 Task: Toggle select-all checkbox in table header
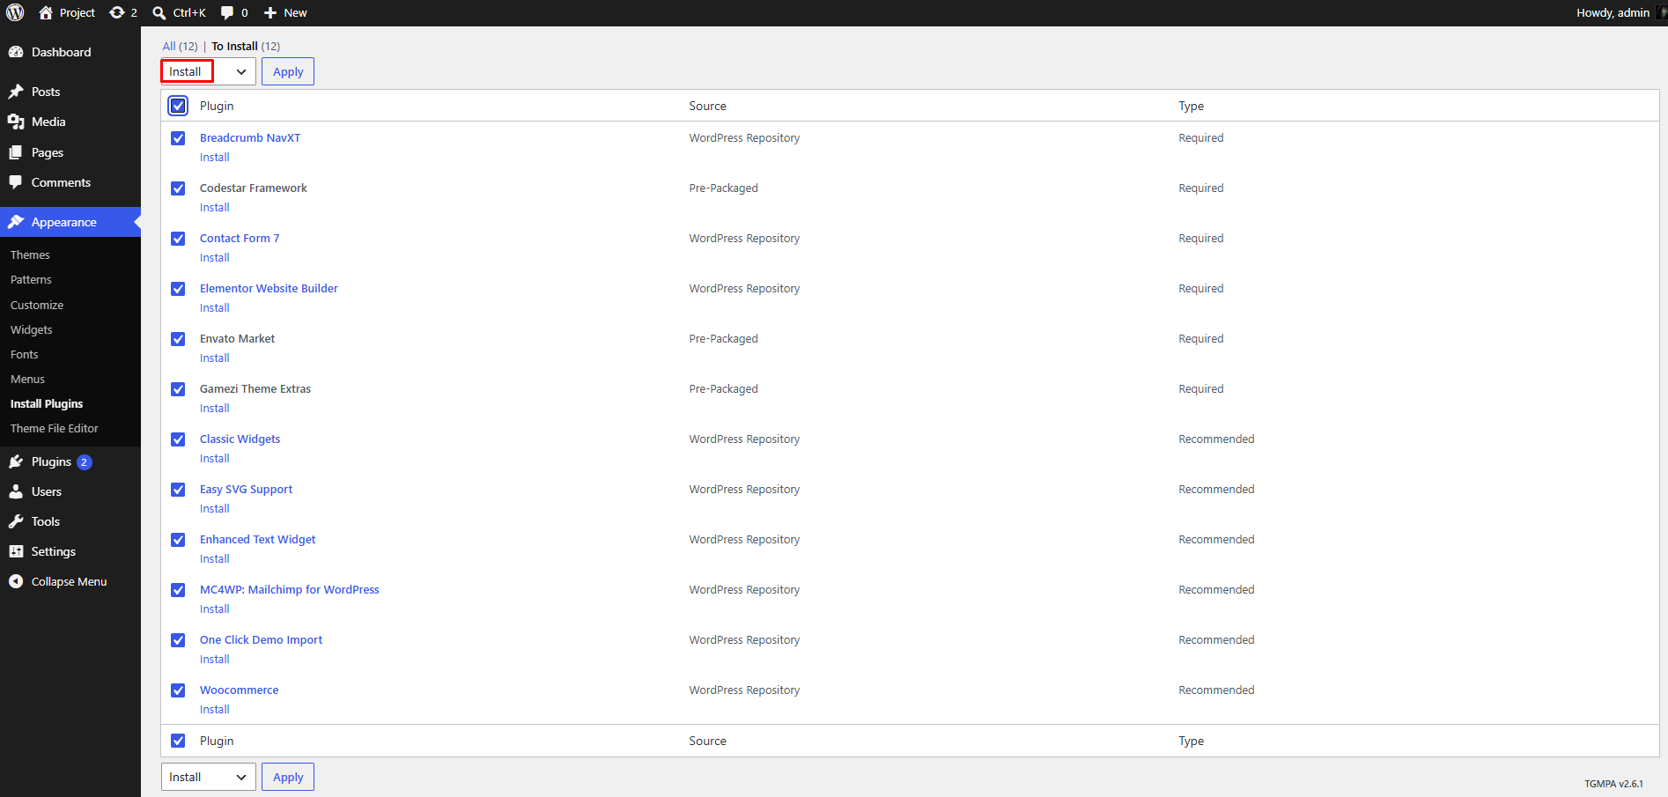pos(178,106)
